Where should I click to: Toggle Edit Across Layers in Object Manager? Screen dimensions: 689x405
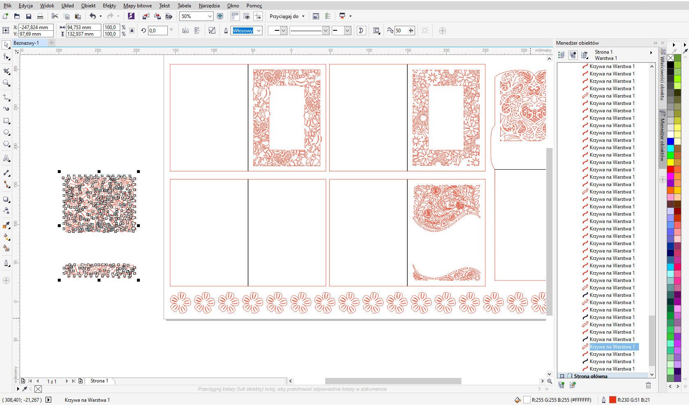click(x=573, y=55)
